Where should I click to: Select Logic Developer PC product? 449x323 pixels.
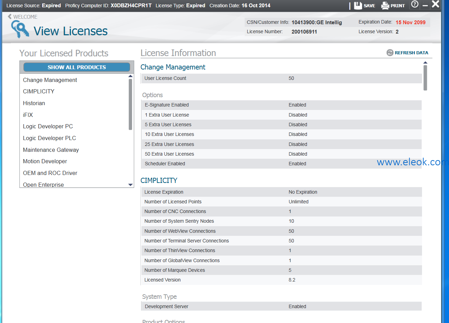48,126
